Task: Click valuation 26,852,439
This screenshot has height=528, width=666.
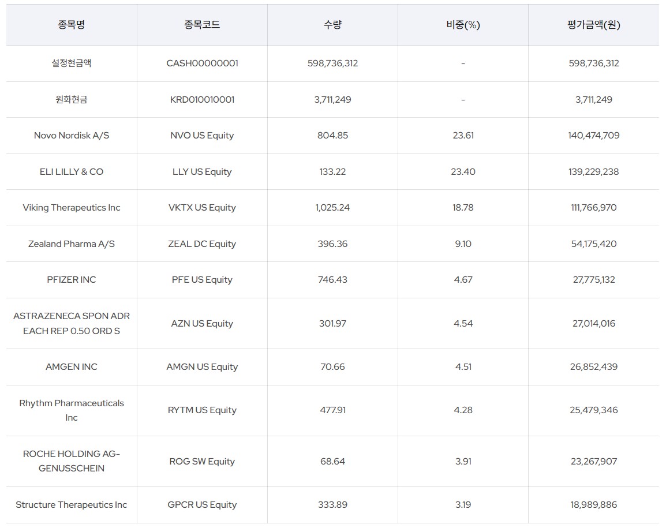Action: [594, 366]
